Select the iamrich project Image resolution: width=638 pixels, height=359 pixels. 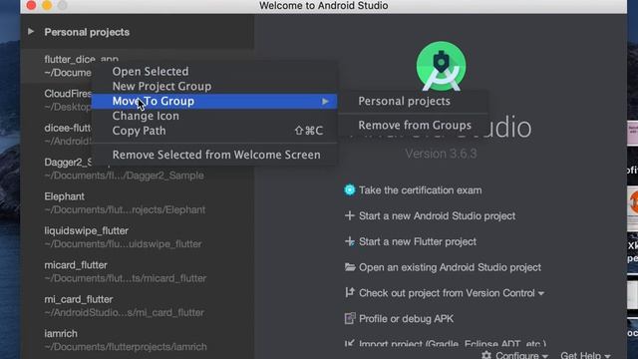[x=138, y=339]
